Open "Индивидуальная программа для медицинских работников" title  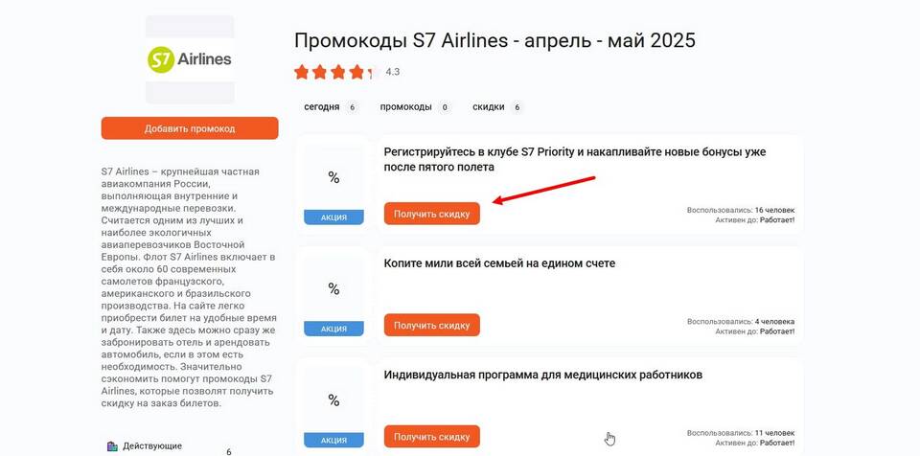pos(542,375)
